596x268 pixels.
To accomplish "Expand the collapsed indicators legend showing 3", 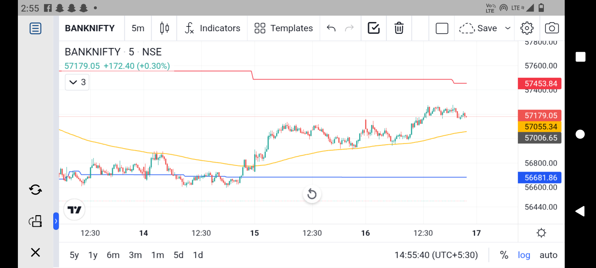I will 77,82.
